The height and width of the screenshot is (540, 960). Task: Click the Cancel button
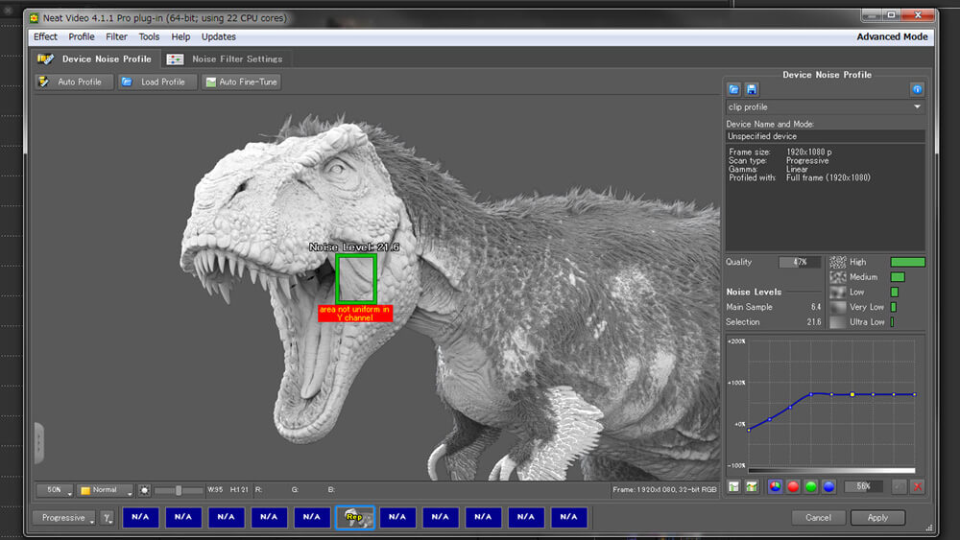tap(818, 517)
